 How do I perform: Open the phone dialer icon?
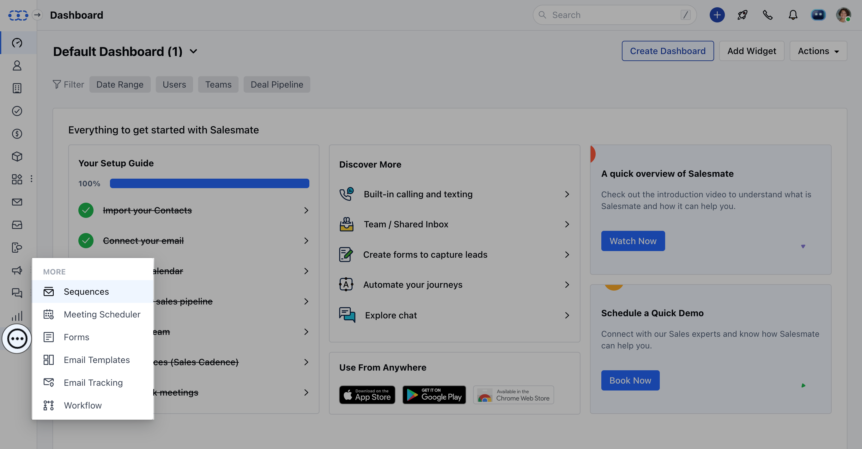tap(768, 15)
